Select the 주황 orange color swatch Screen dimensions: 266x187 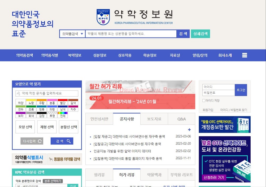click(42, 102)
